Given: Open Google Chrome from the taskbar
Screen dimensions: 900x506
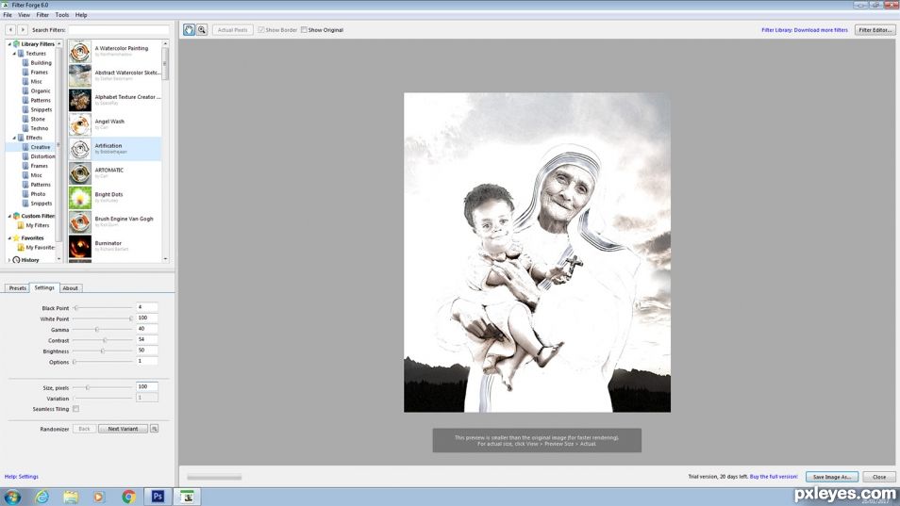Looking at the screenshot, I should click(128, 497).
